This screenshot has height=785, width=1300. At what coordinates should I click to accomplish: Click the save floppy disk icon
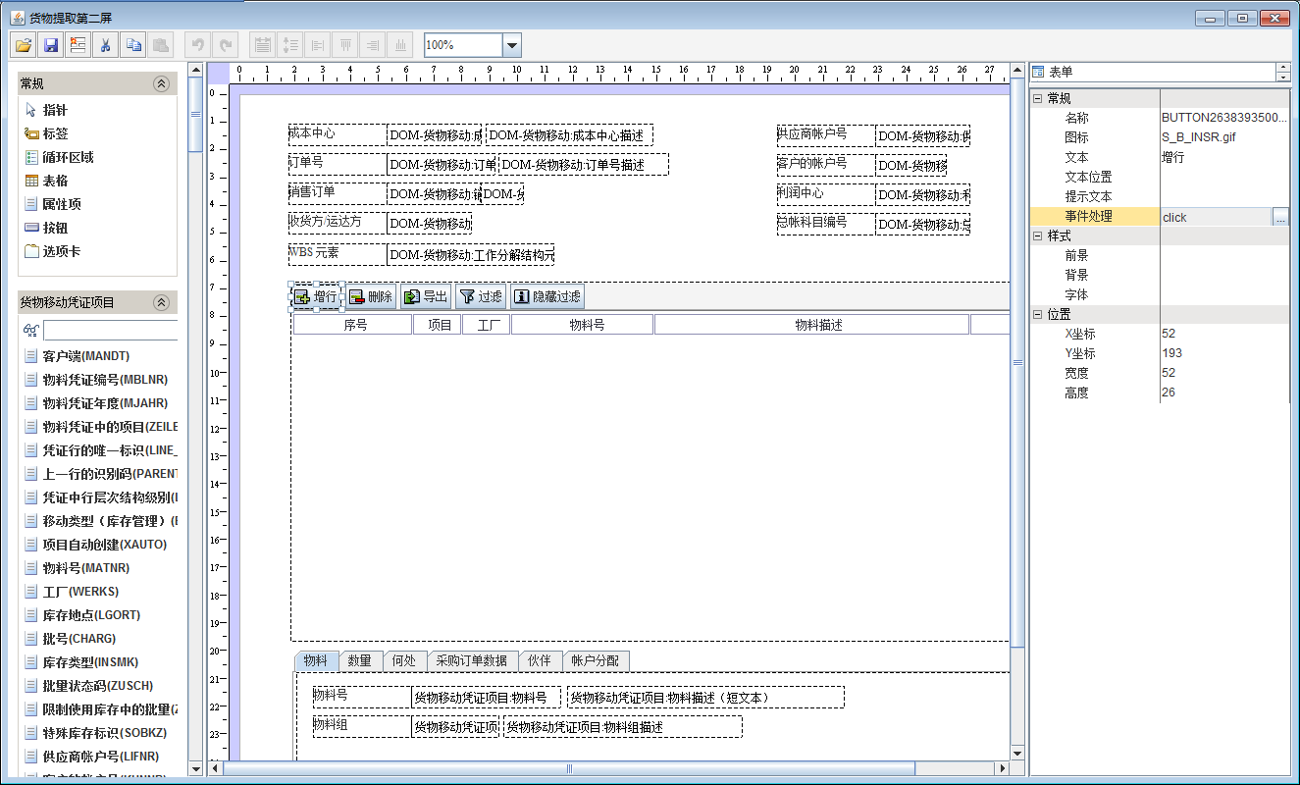click(x=51, y=45)
